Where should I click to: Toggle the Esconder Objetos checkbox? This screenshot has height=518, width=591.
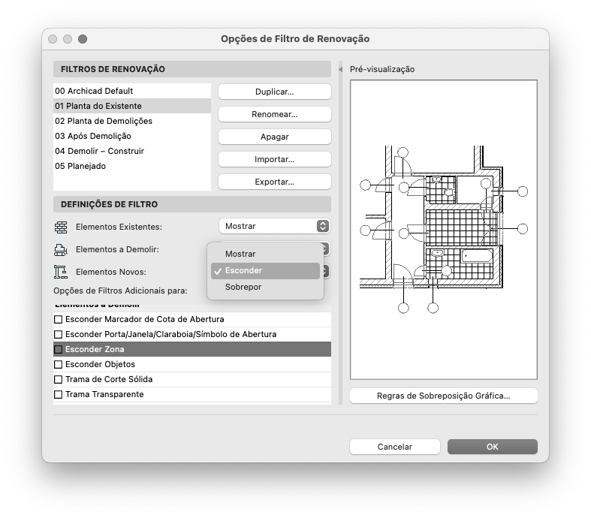tap(58, 365)
